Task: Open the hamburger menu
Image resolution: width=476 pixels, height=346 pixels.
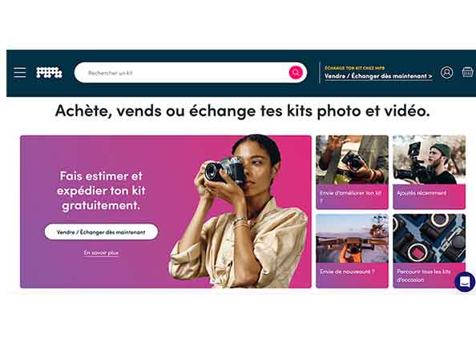Action: pyautogui.click(x=20, y=73)
